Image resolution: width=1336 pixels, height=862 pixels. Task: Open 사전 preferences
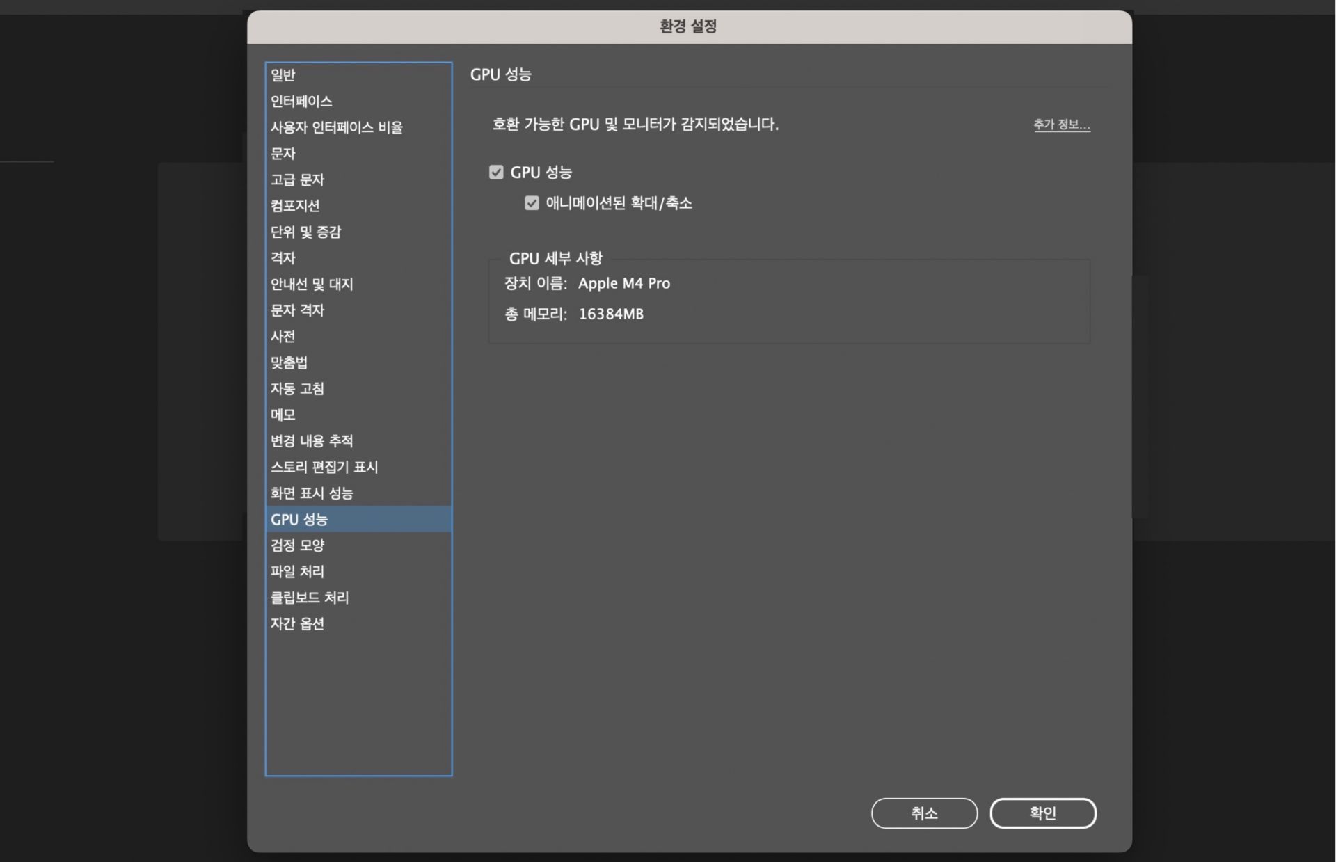coord(283,337)
